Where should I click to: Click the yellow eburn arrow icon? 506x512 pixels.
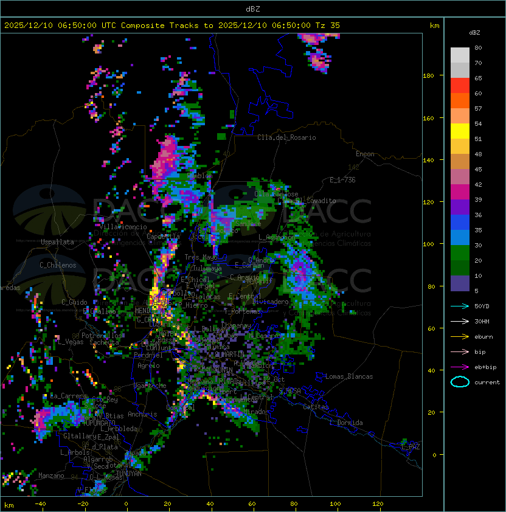pos(460,337)
